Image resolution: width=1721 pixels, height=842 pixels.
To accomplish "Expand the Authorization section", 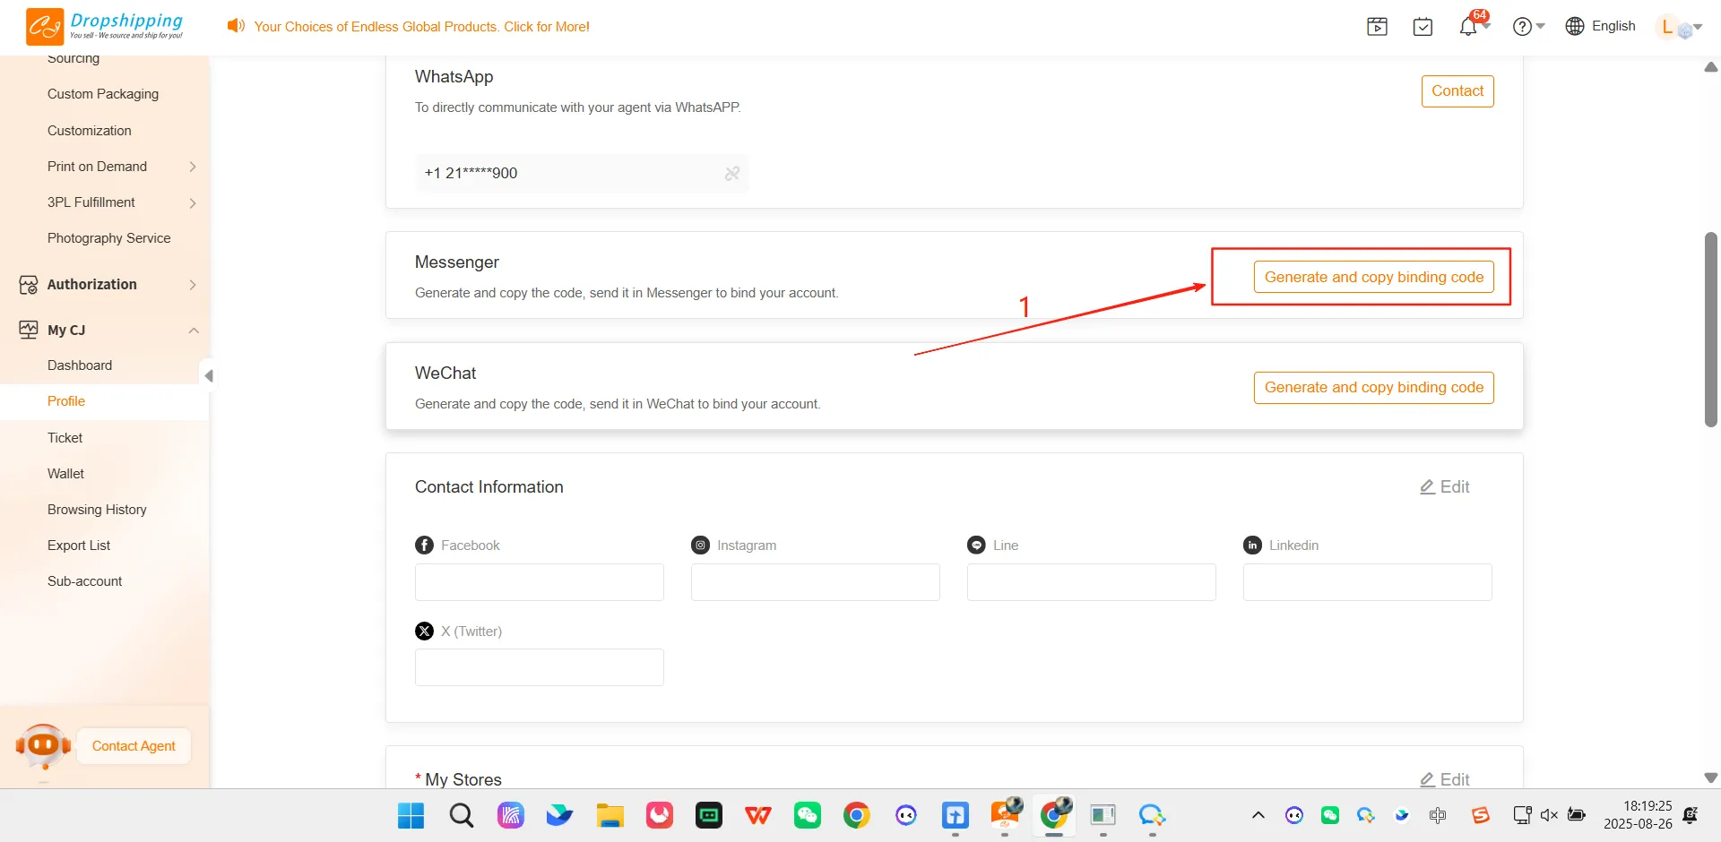I will pyautogui.click(x=193, y=285).
